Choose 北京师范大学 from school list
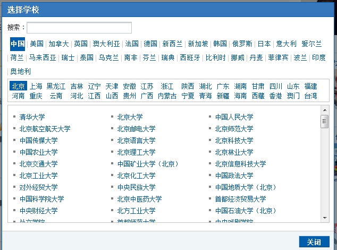 [x=234, y=129]
